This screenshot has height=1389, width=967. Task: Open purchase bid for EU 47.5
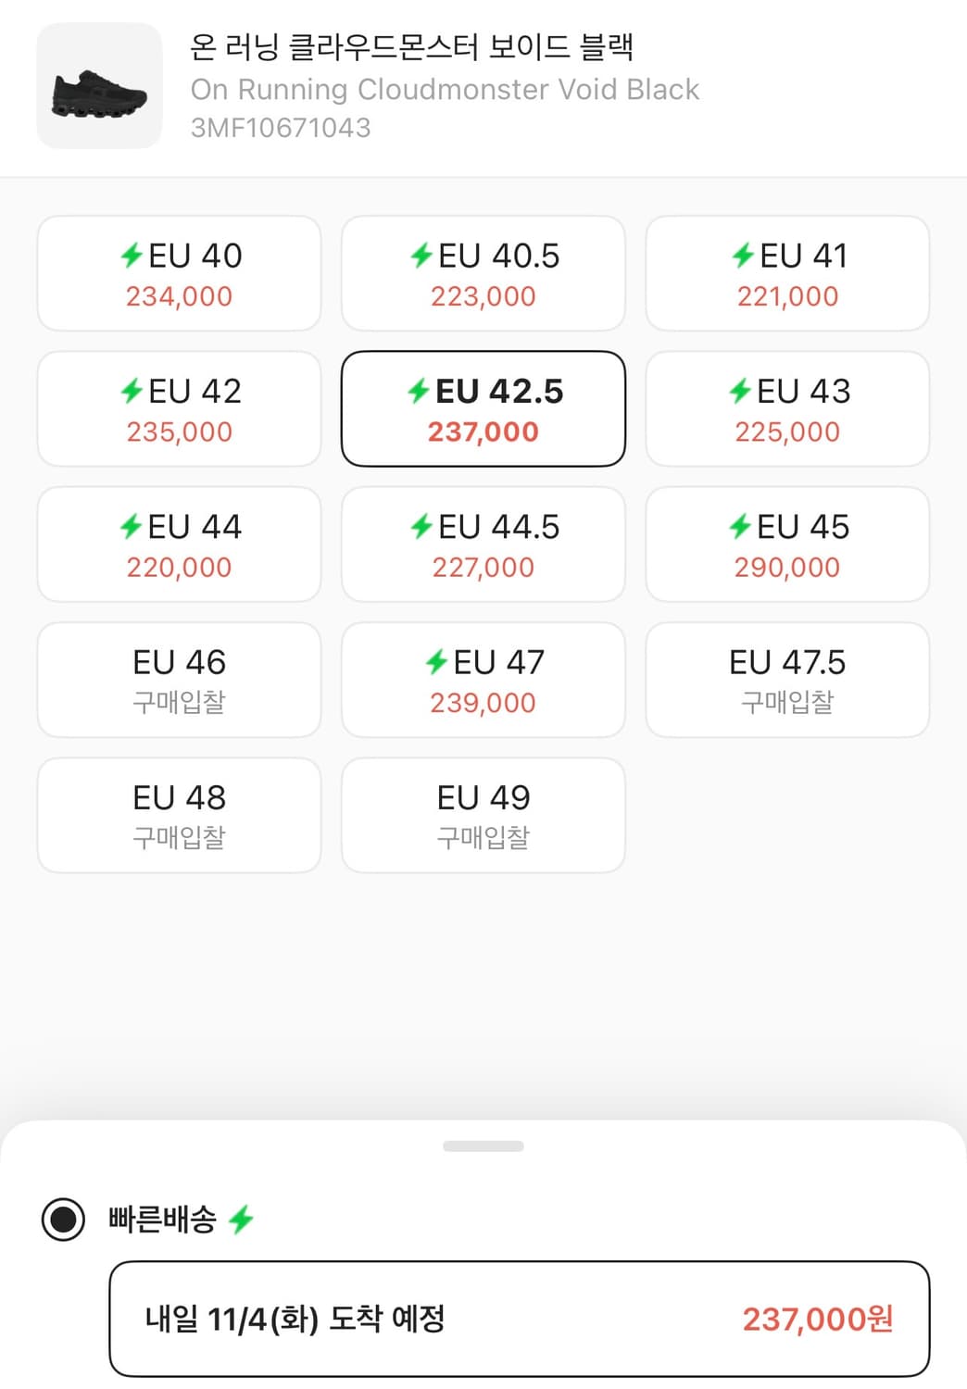(787, 680)
